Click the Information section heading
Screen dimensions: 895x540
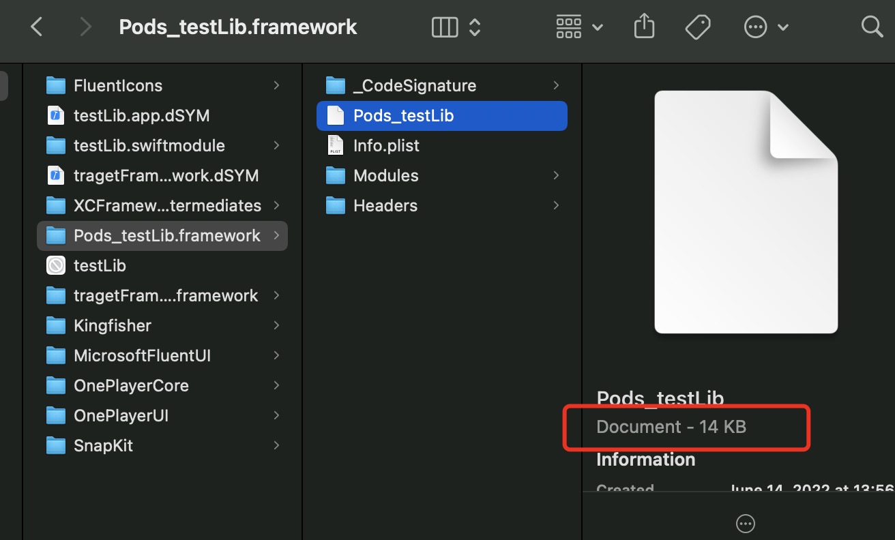pyautogui.click(x=646, y=460)
